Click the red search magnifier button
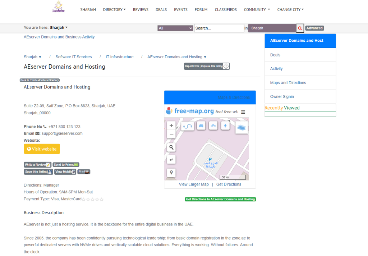The width and height of the screenshot is (368, 256). tap(300, 28)
